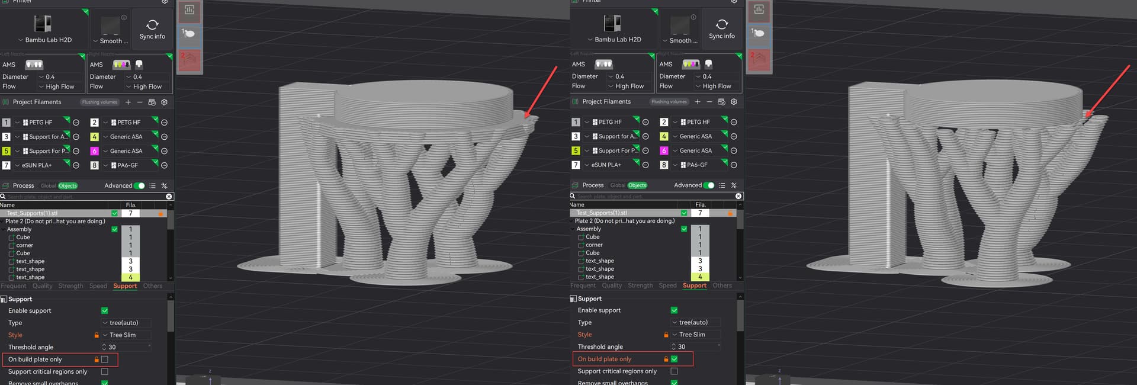Click Threshold angle value field, left screenshot
The image size is (1137, 385).
(x=126, y=347)
